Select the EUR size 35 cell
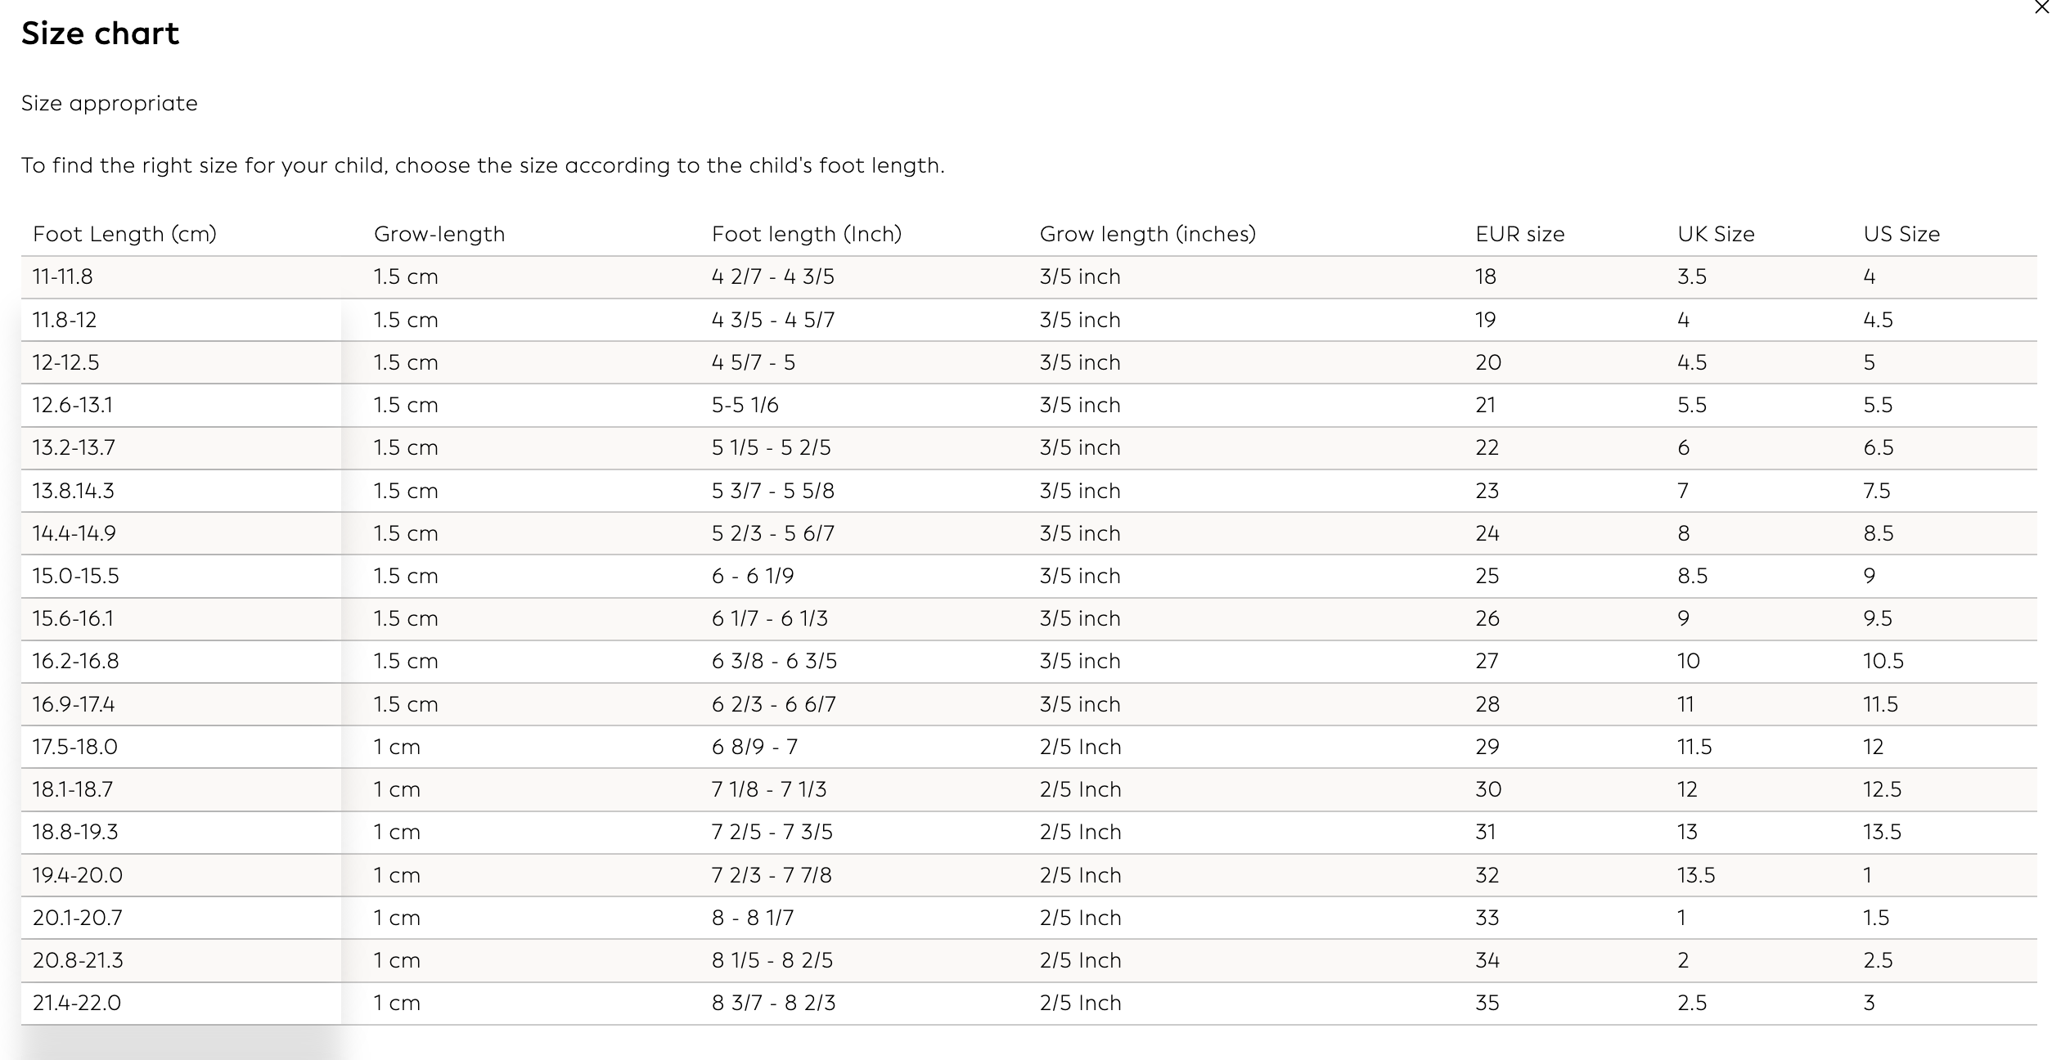 point(1487,1003)
